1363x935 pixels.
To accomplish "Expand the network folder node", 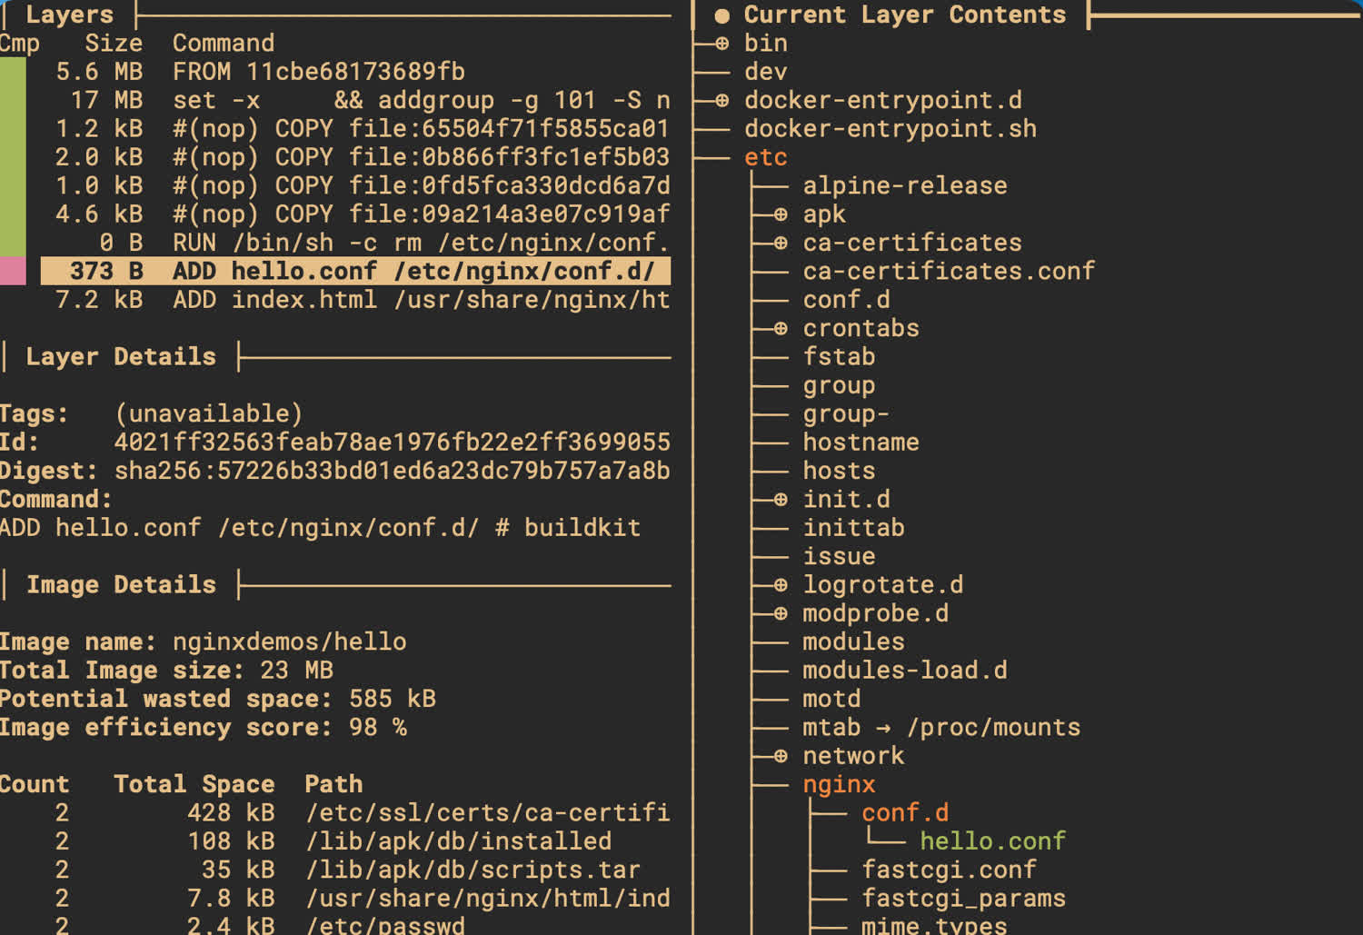I will pos(780,756).
